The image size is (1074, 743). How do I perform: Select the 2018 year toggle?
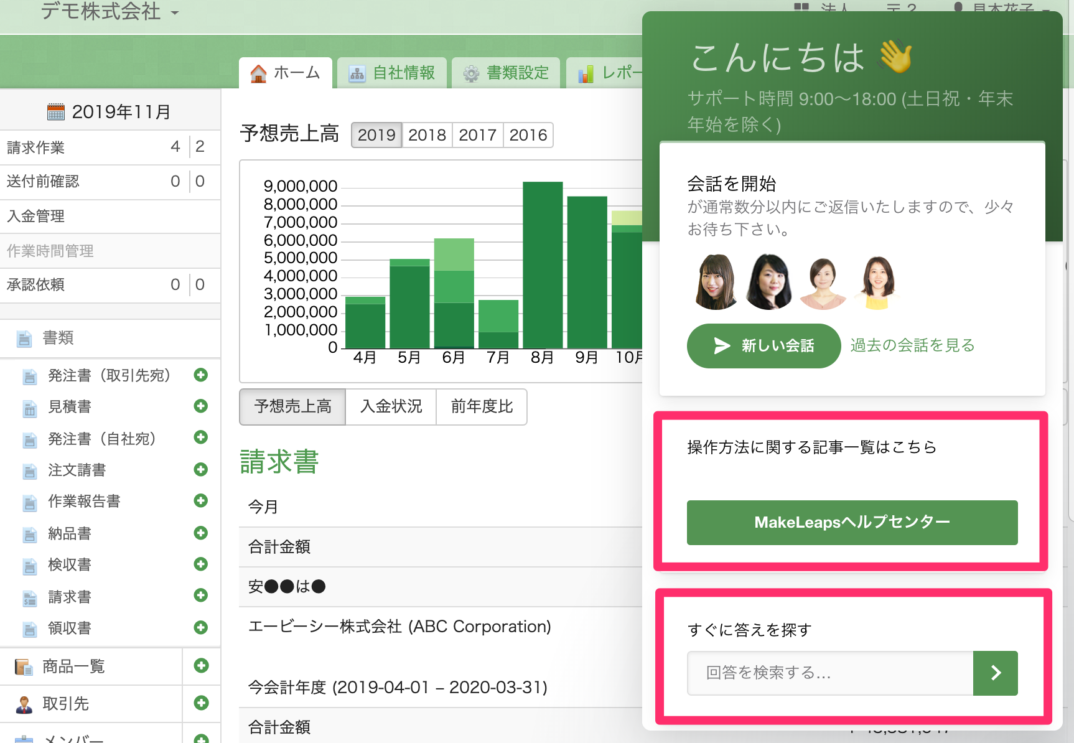pos(427,135)
